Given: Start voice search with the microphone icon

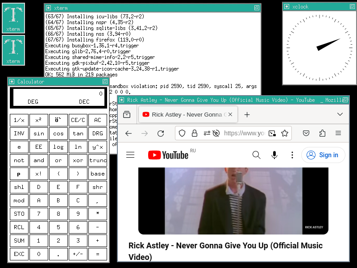Looking at the screenshot, I should (x=274, y=155).
